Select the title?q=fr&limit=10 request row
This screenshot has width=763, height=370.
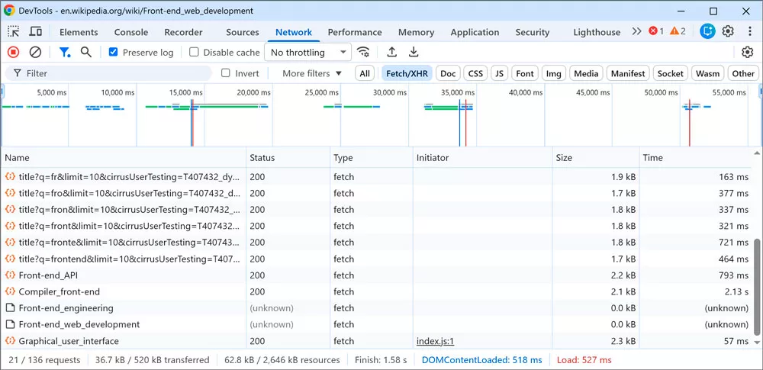(375, 177)
